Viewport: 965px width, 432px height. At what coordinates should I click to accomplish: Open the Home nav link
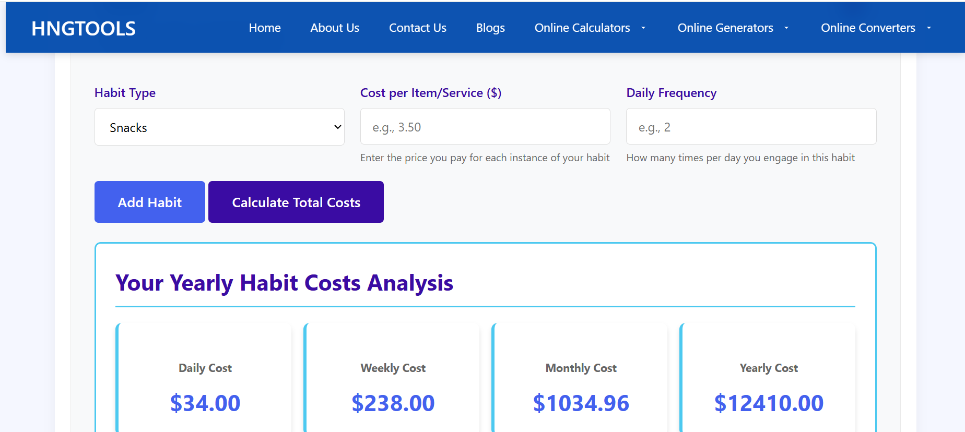pos(265,28)
